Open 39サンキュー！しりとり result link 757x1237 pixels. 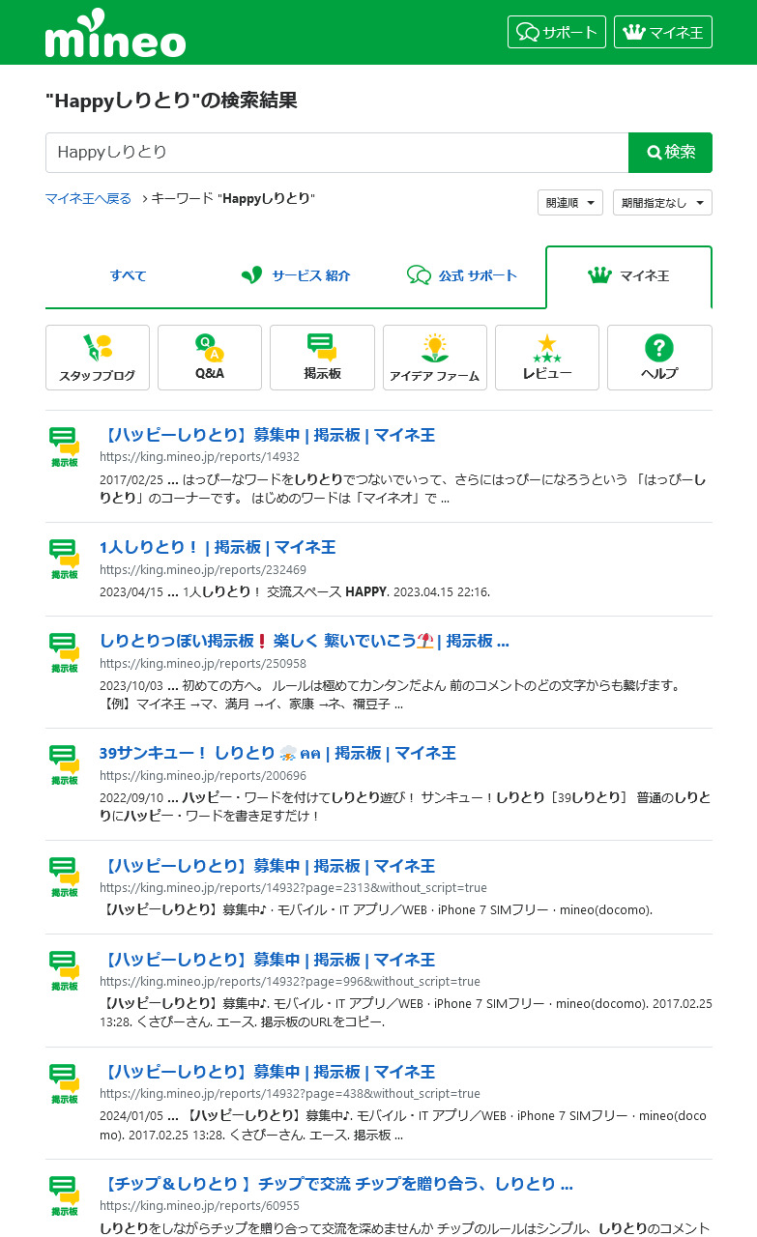[x=277, y=754]
